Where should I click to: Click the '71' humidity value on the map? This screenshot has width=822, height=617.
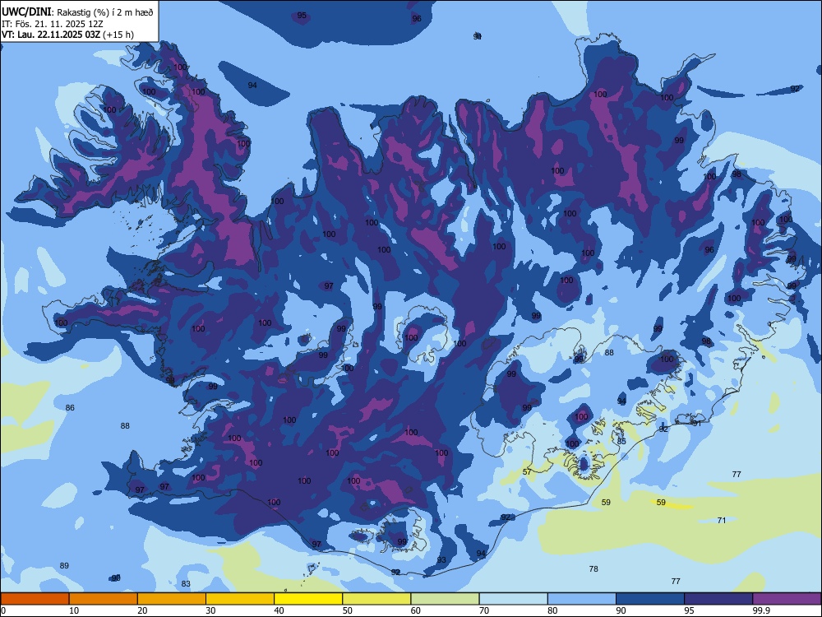click(x=722, y=520)
